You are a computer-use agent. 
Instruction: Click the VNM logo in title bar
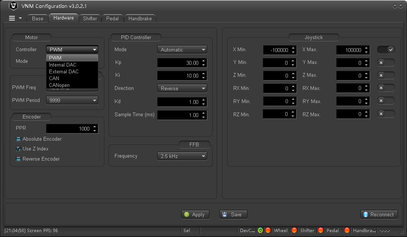point(13,6)
